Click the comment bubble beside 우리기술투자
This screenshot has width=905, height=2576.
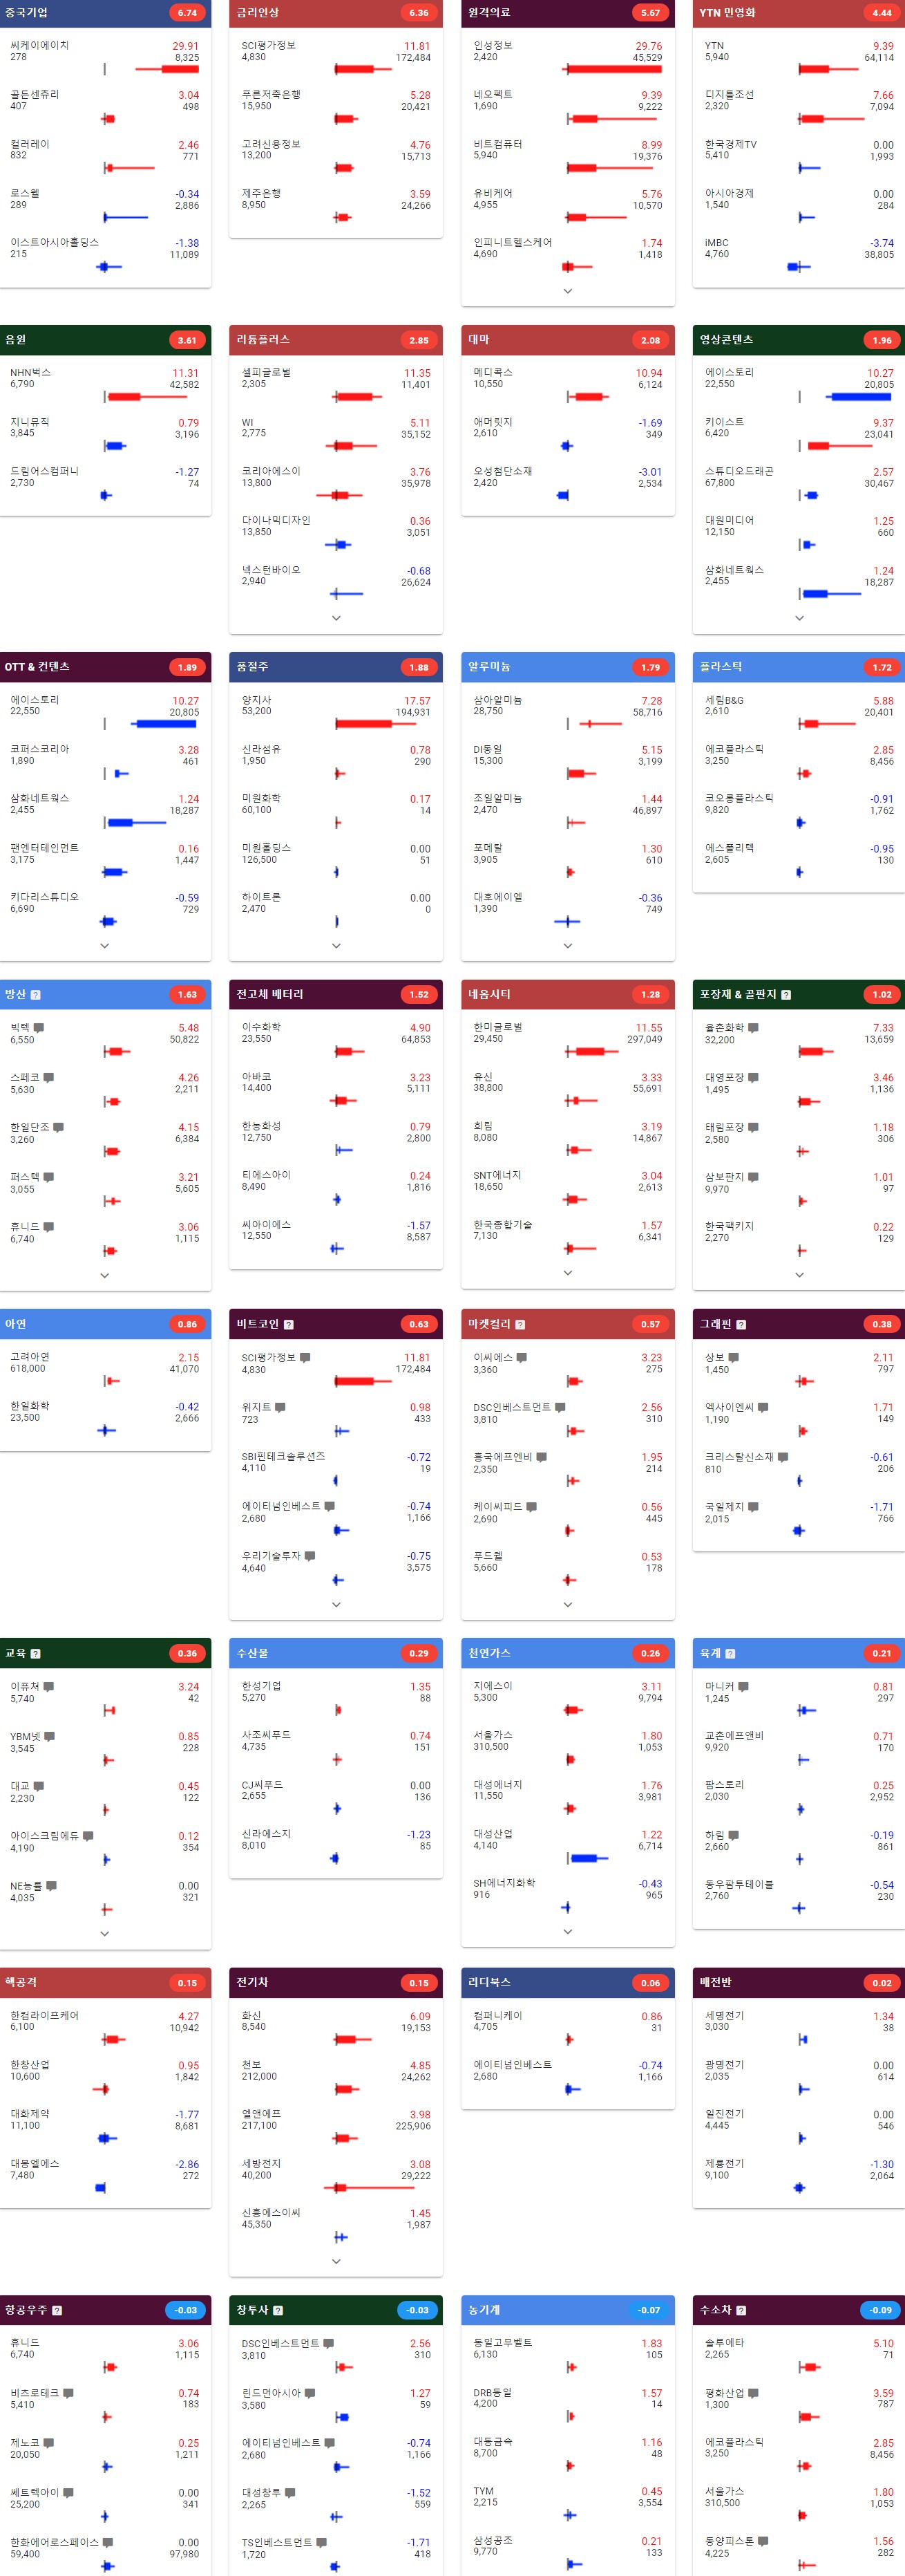(x=311, y=1556)
